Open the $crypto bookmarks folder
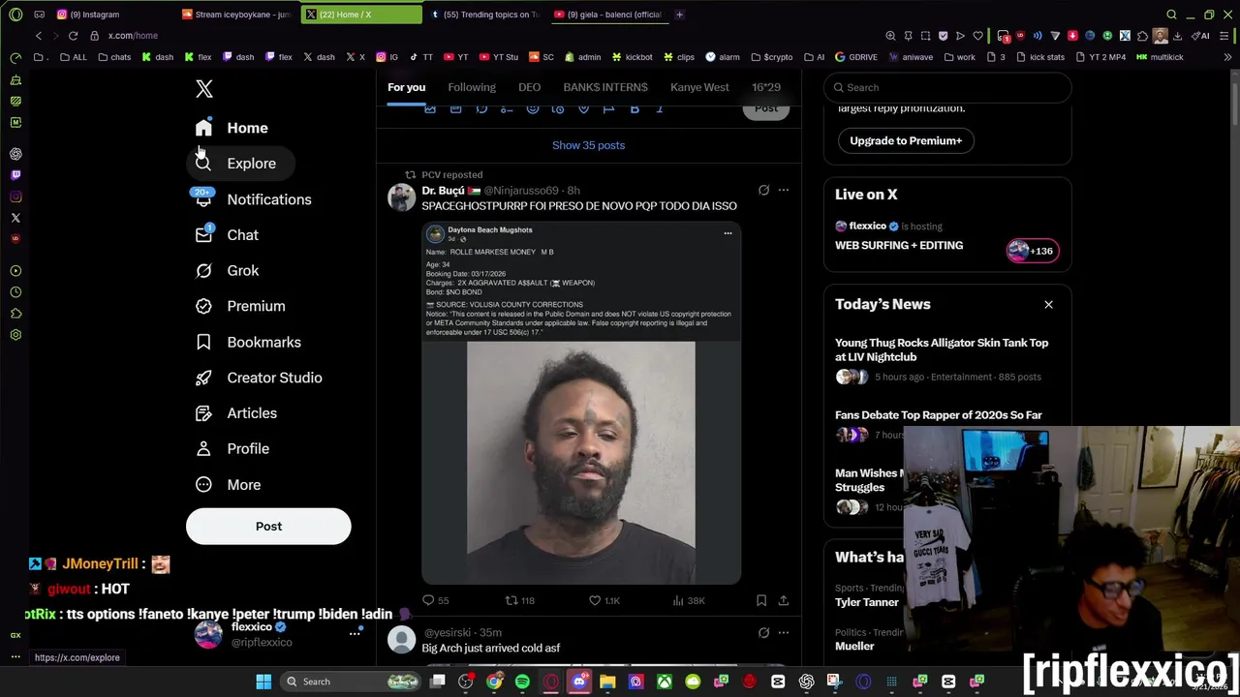Screen dimensions: 1240x697 [x=772, y=57]
